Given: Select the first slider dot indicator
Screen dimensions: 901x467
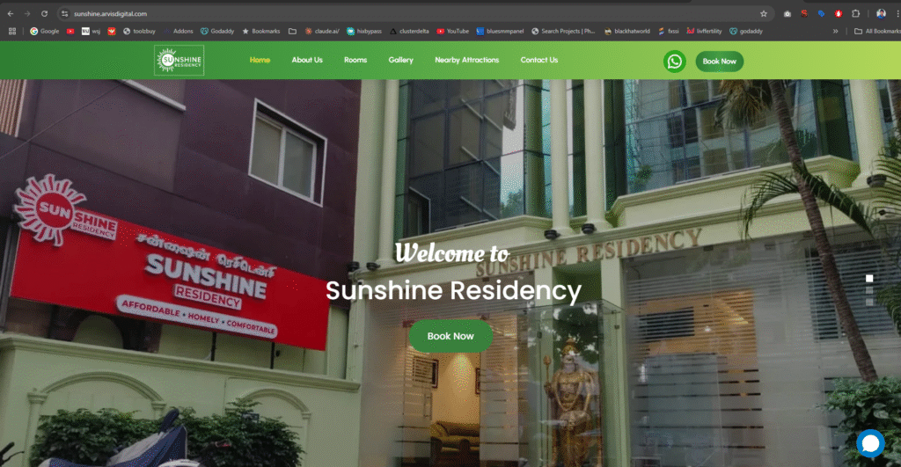Looking at the screenshot, I should point(869,278).
